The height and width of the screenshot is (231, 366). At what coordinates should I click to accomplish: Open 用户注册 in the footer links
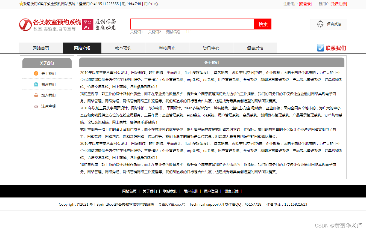[191, 191]
